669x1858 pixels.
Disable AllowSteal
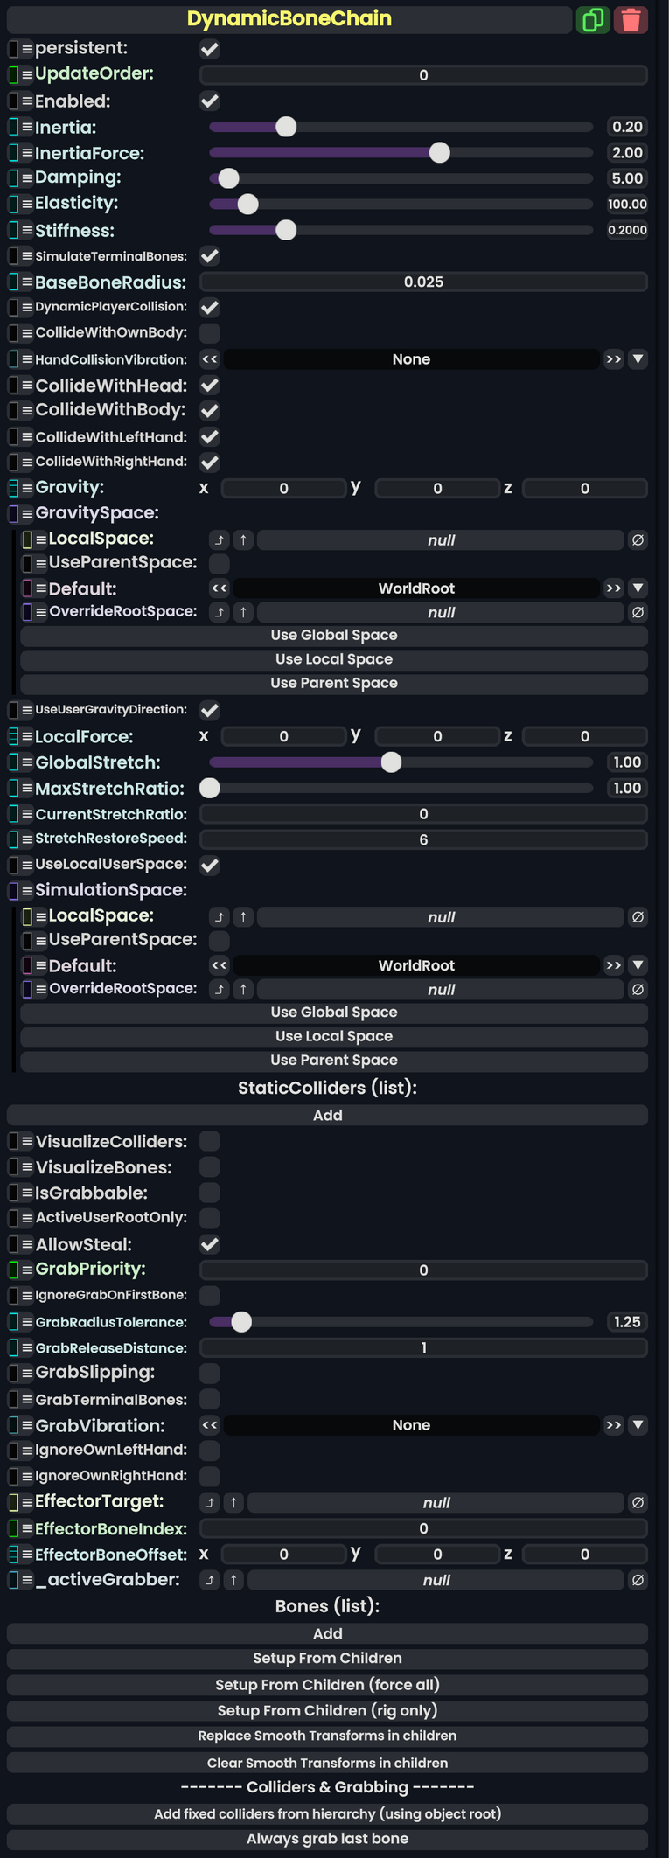[208, 1244]
